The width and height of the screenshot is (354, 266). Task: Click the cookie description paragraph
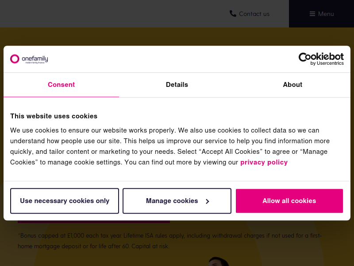[171, 146]
